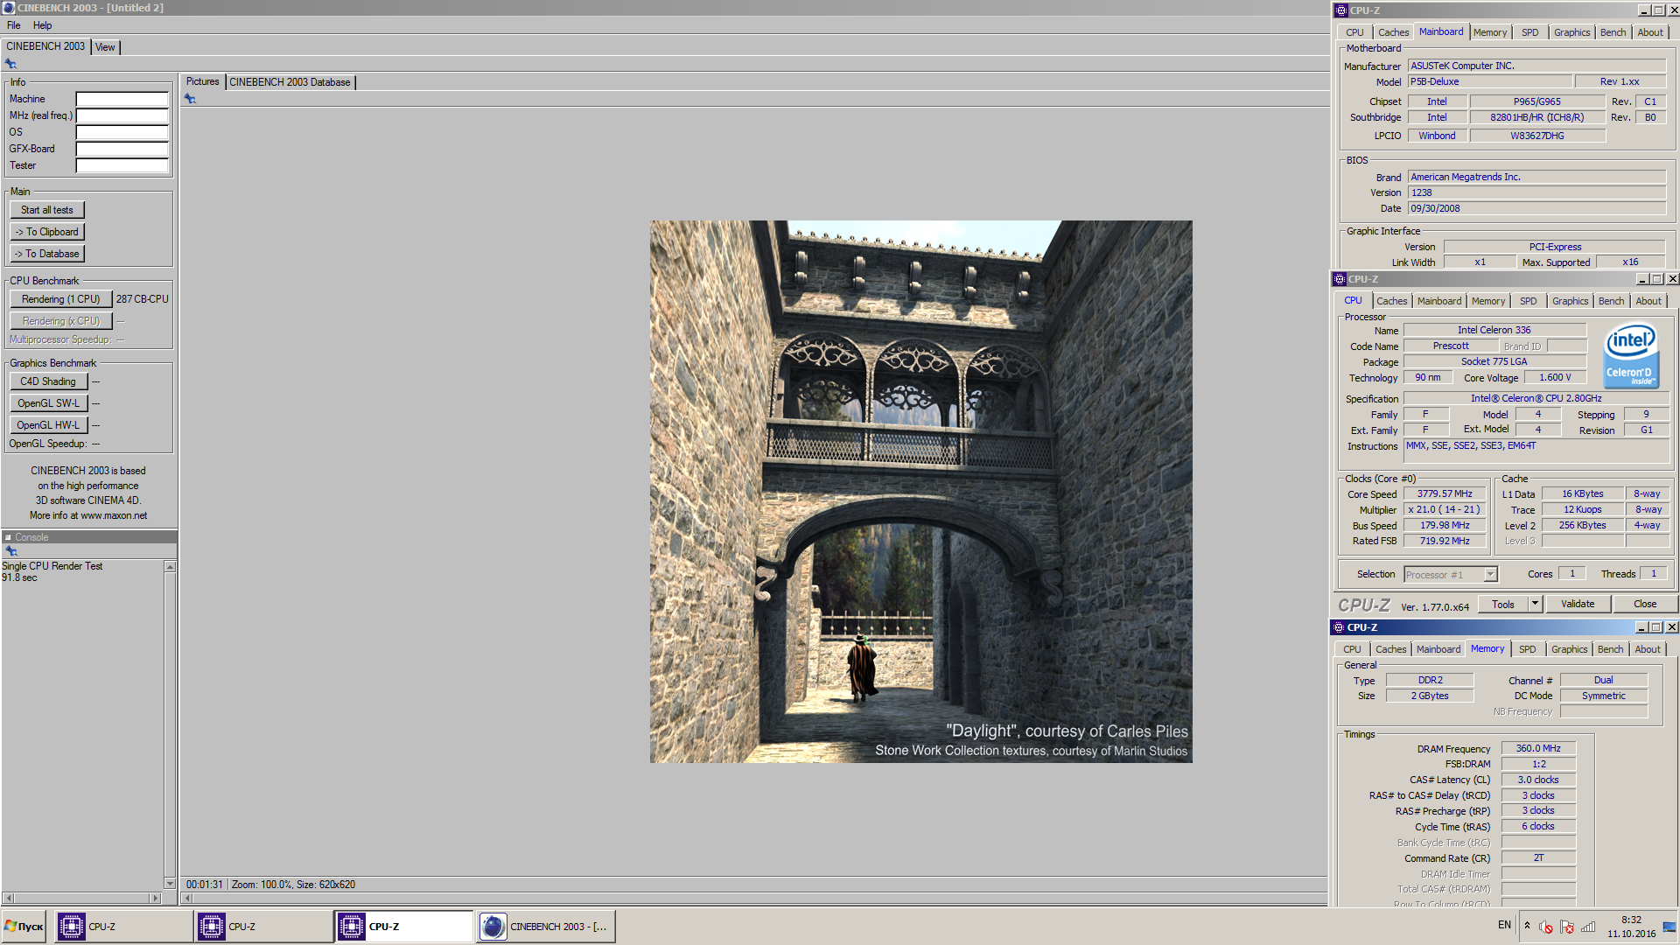Open Mainboard tab in bottom CPU-Z Memory window
The height and width of the screenshot is (945, 1680).
pyautogui.click(x=1438, y=649)
